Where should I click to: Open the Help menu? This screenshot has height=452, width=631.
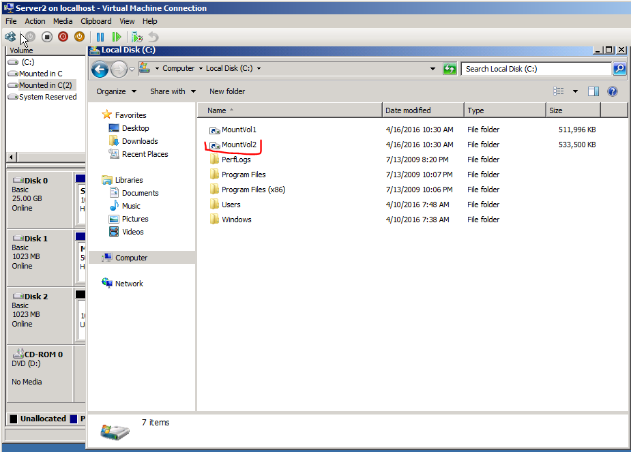(x=149, y=21)
